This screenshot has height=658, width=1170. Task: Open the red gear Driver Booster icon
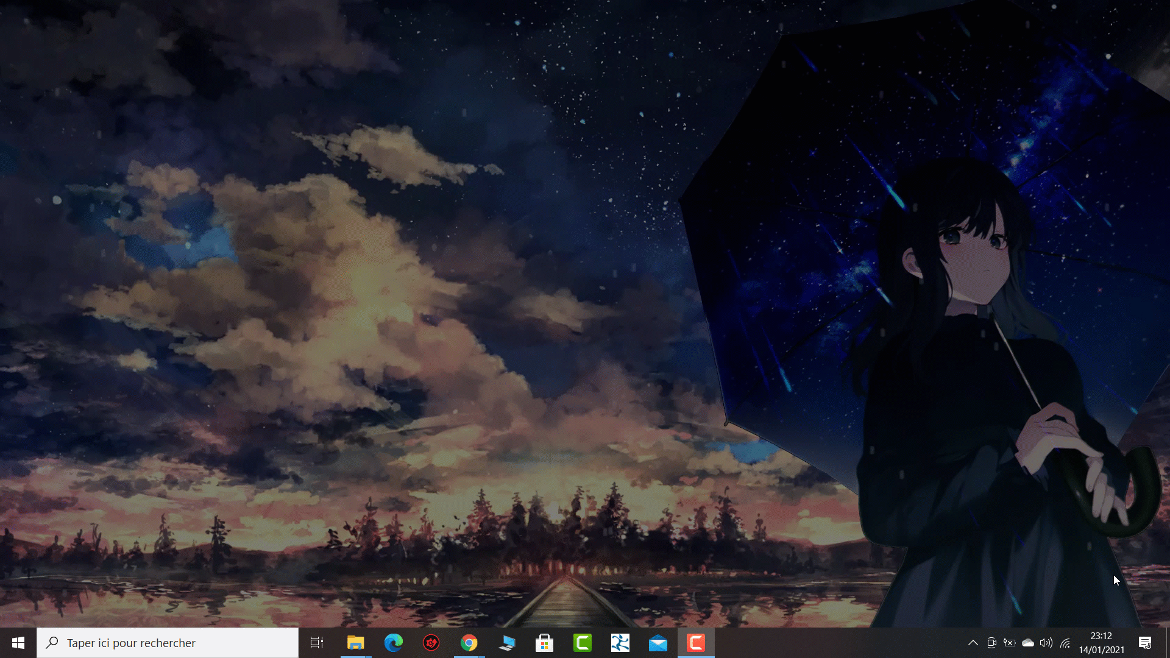click(431, 643)
